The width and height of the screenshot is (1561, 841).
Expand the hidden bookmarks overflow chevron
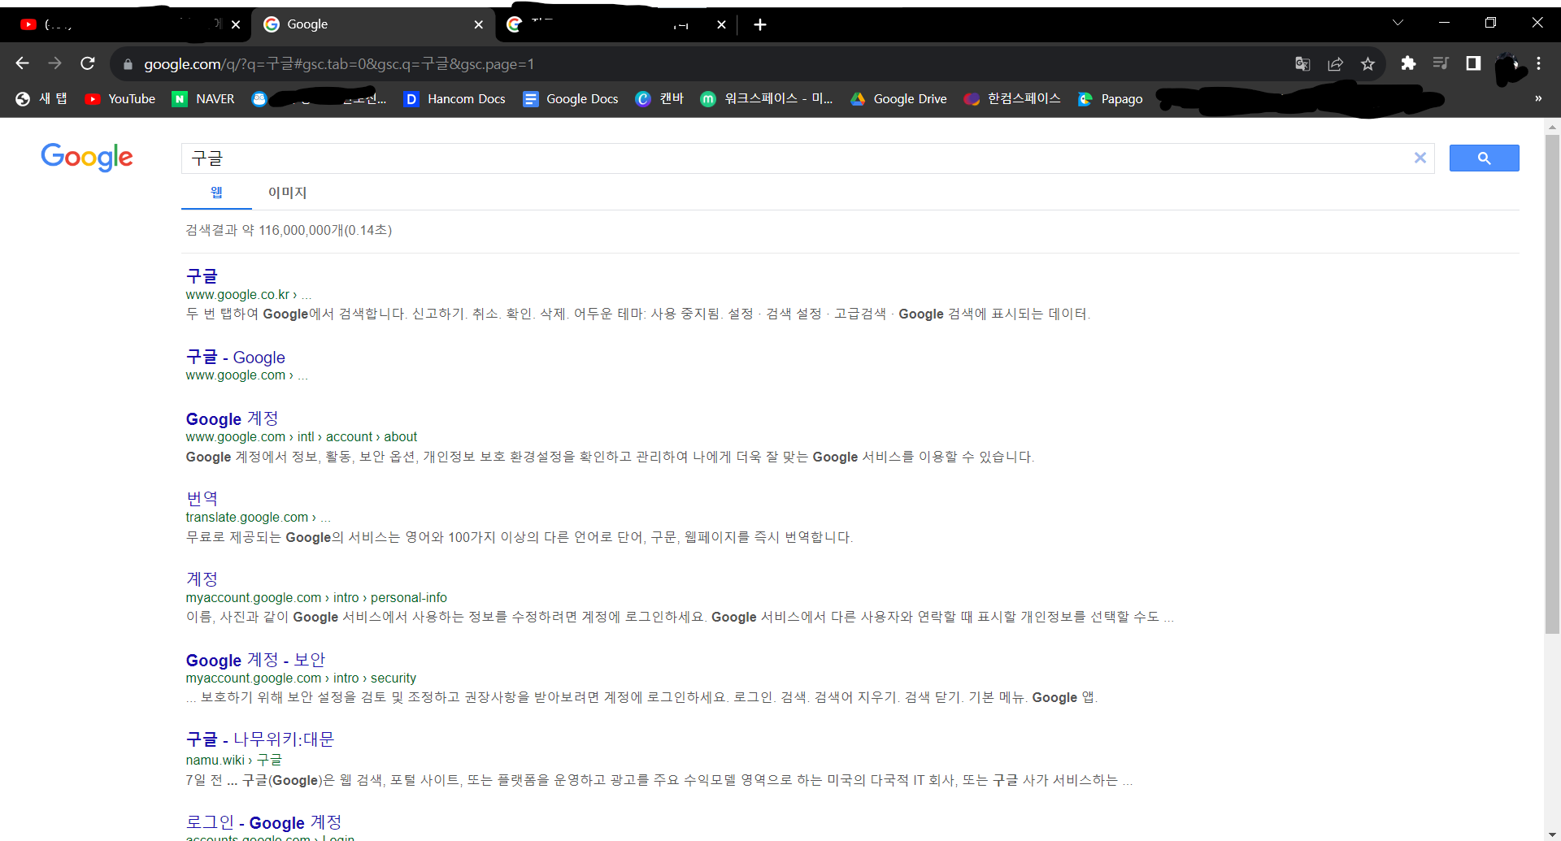(1537, 98)
